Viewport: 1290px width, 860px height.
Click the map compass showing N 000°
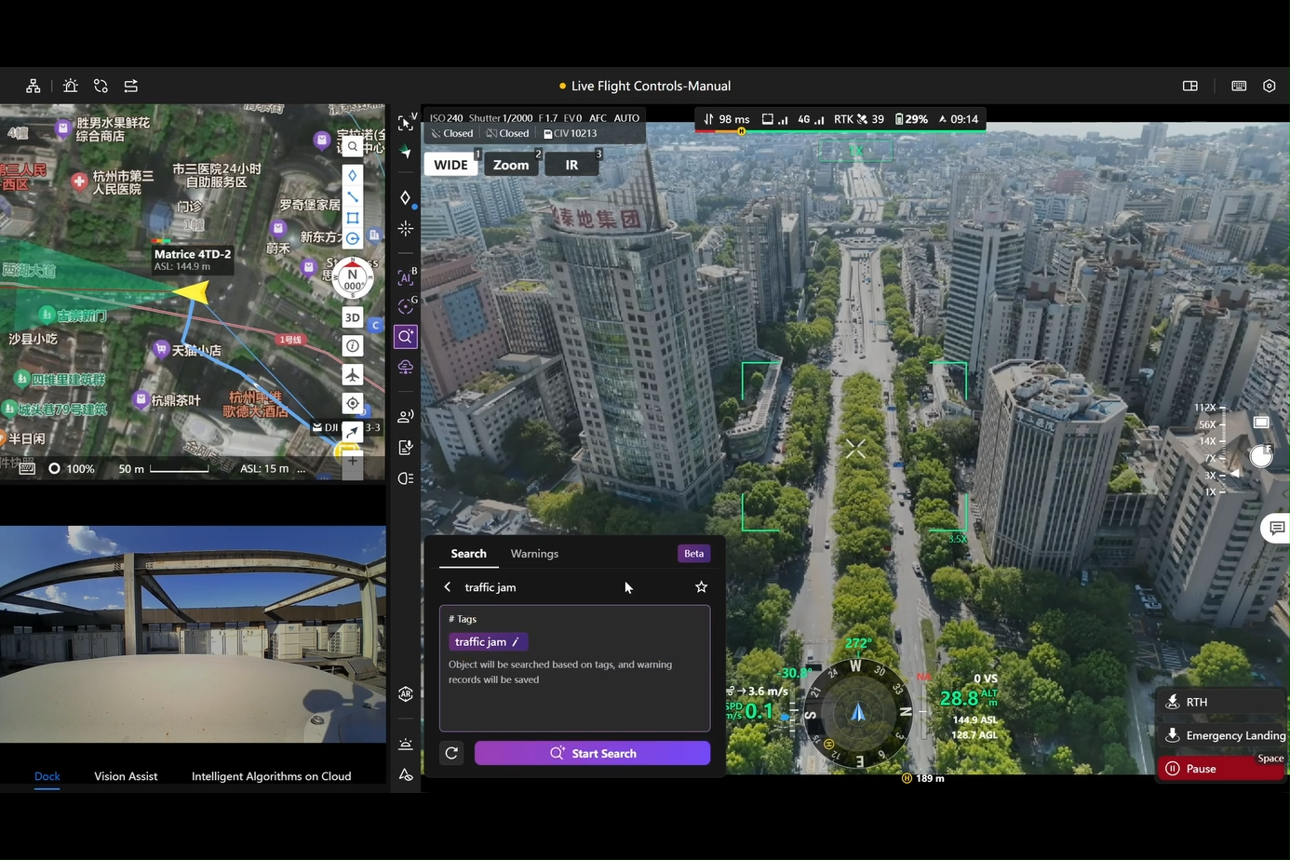click(x=353, y=279)
